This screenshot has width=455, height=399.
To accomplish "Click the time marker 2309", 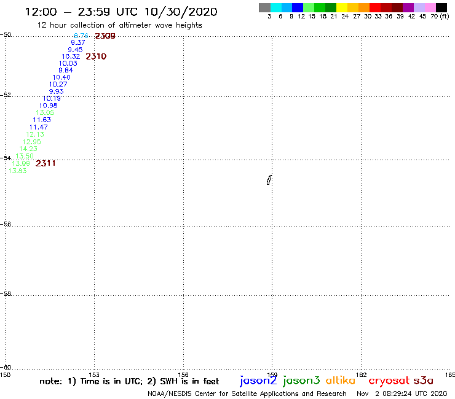I will click(105, 36).
